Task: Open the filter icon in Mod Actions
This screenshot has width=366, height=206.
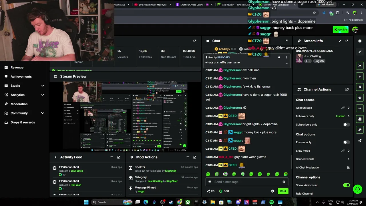Action: [x=188, y=157]
